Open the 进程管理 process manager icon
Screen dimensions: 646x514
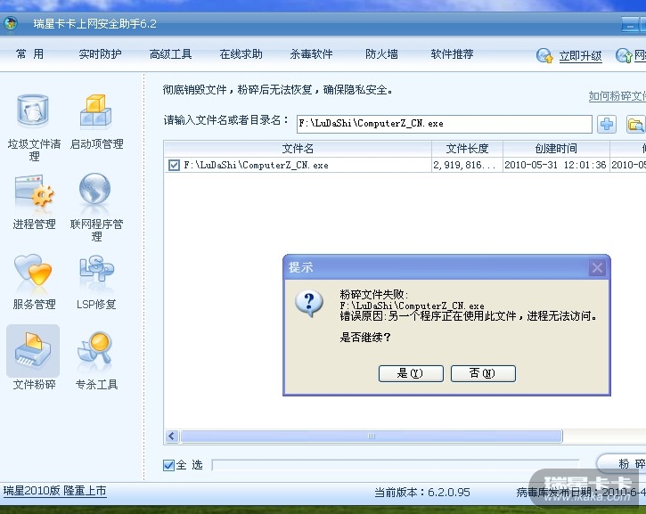point(34,191)
